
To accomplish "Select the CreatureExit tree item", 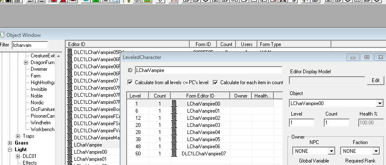I will coord(42,56).
